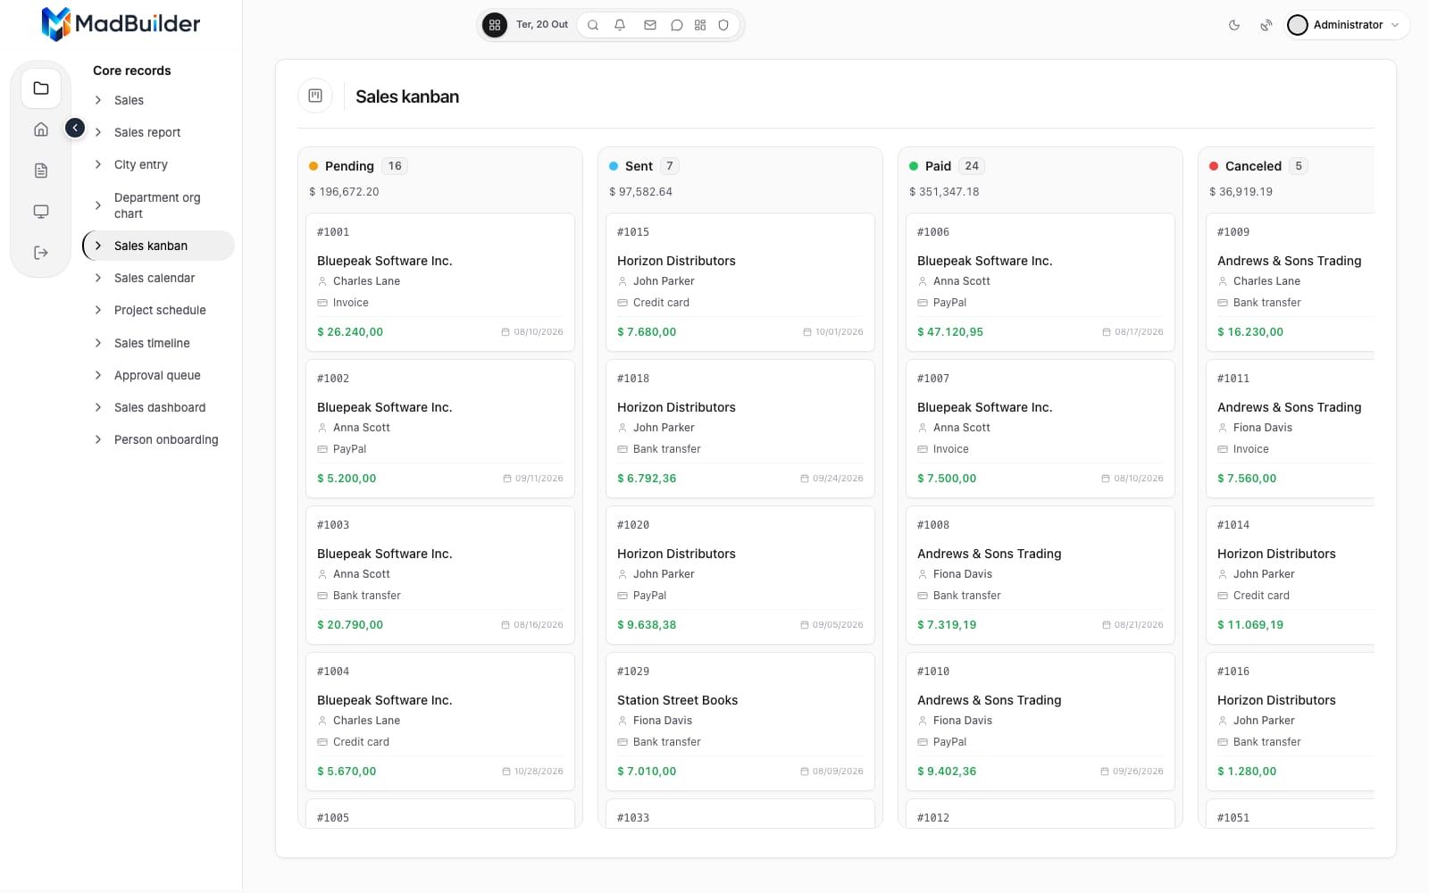1429x893 pixels.
Task: Open card #1001 Bluepeak Software Inc.
Action: [x=440, y=282]
